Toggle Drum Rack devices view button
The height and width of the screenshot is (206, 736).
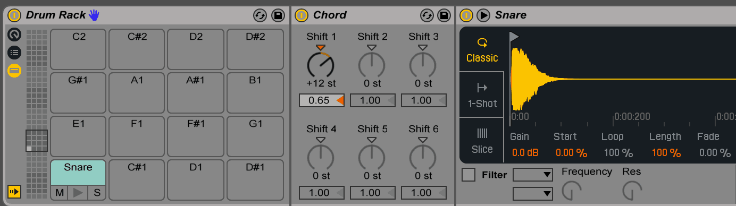point(14,70)
